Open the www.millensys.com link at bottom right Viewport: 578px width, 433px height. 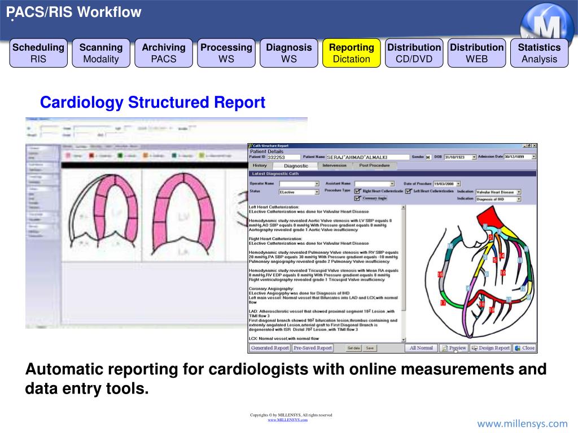tap(522, 423)
